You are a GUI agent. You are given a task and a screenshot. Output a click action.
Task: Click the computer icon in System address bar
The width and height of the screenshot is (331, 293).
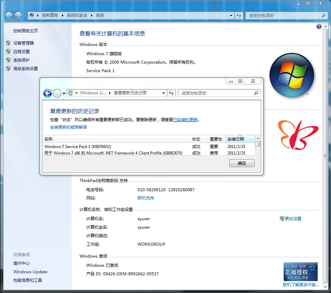32,15
